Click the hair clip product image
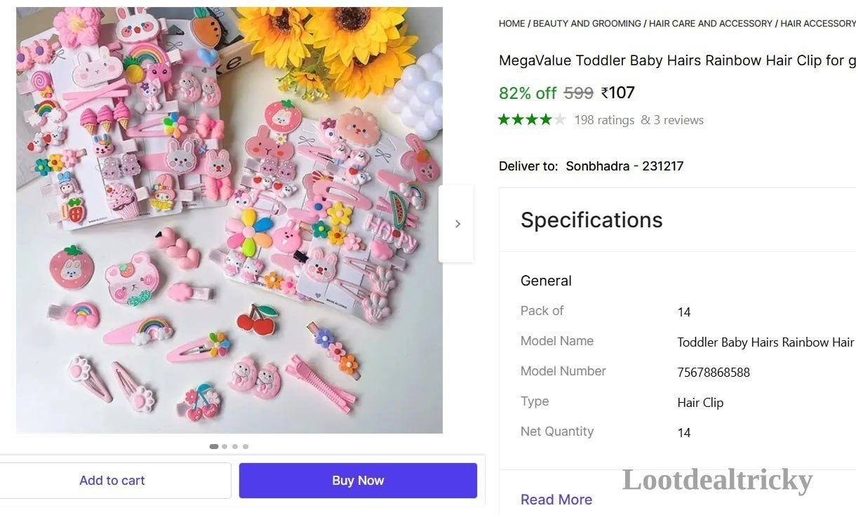This screenshot has height=515, width=856. pos(229,220)
